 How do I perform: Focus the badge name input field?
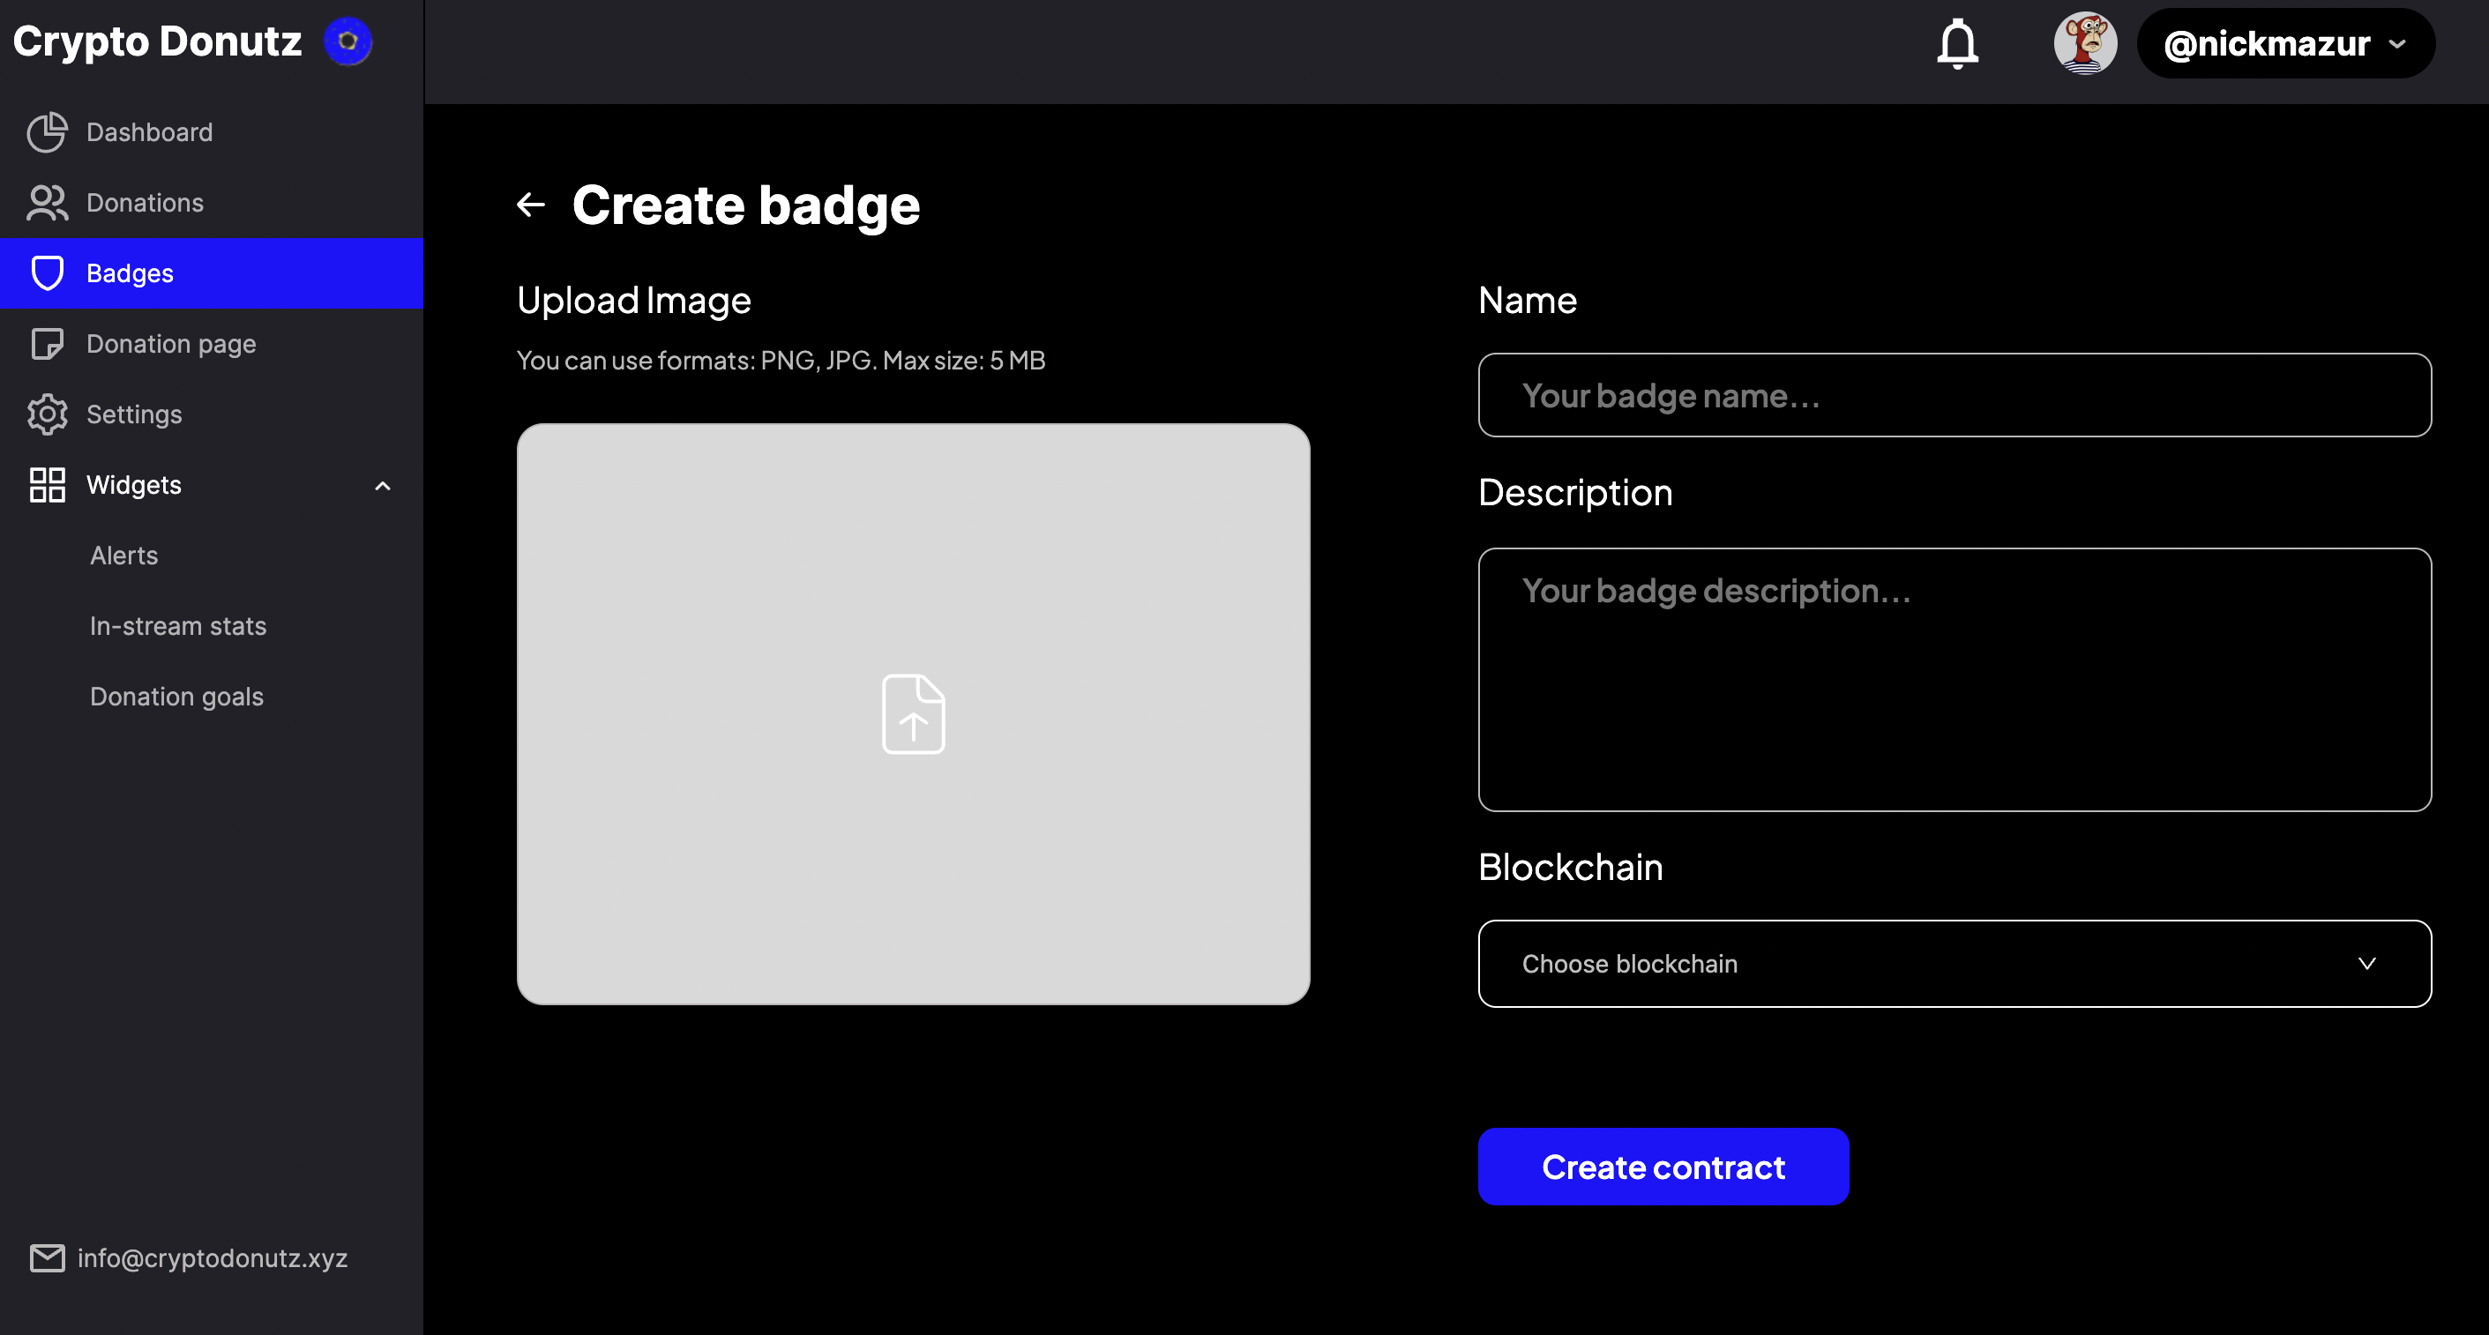(1954, 395)
